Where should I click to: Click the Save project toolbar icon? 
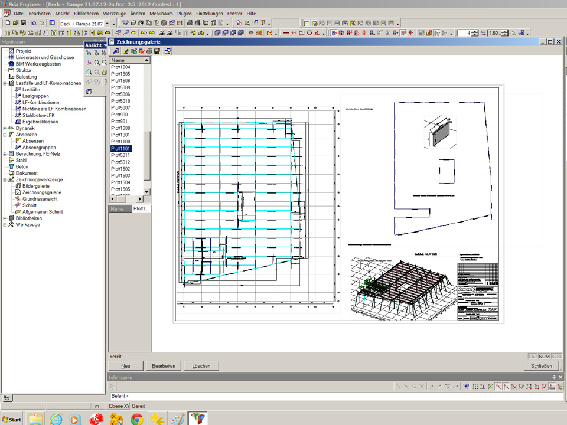(23, 23)
